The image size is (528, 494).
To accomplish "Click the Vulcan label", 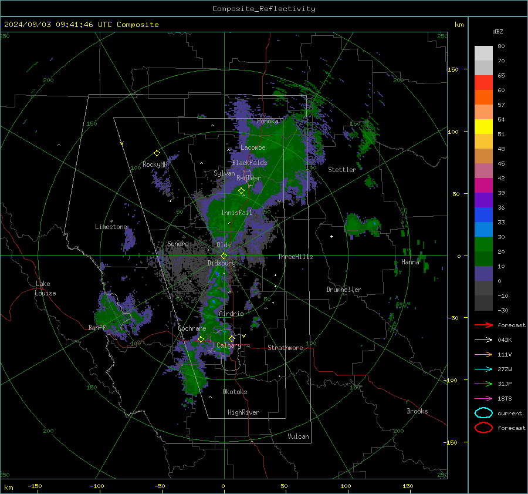I will click(298, 436).
